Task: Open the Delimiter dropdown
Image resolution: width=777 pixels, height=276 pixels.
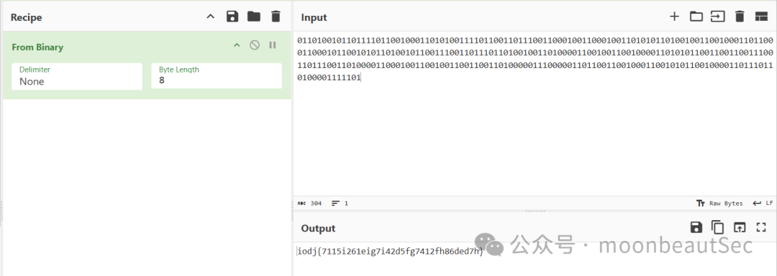Action: (77, 76)
